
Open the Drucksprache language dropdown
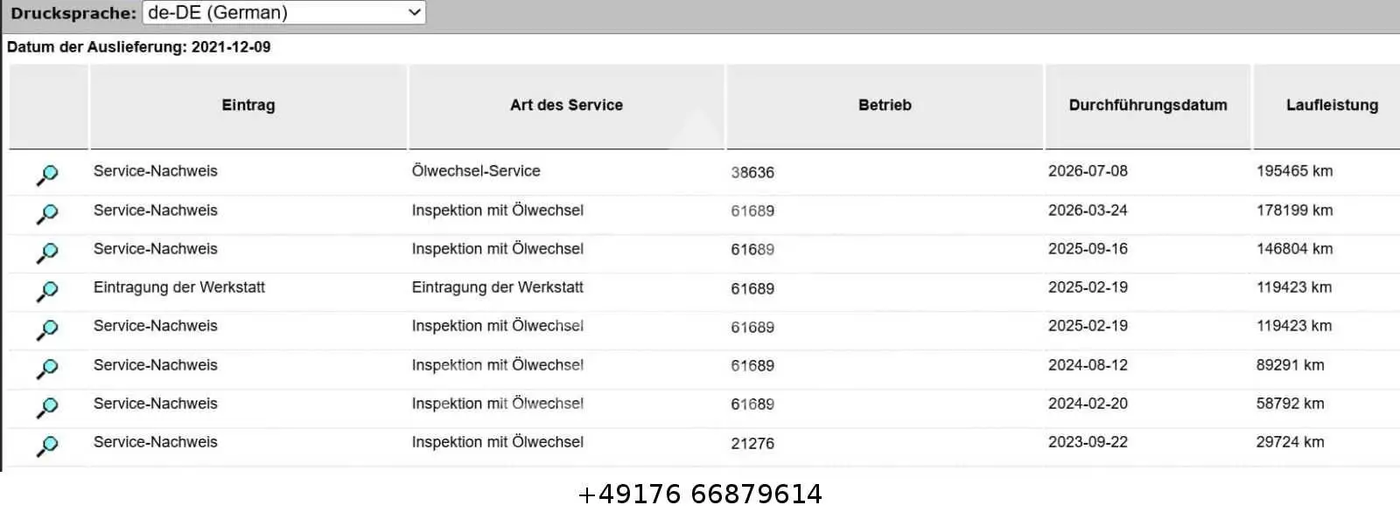pyautogui.click(x=284, y=12)
